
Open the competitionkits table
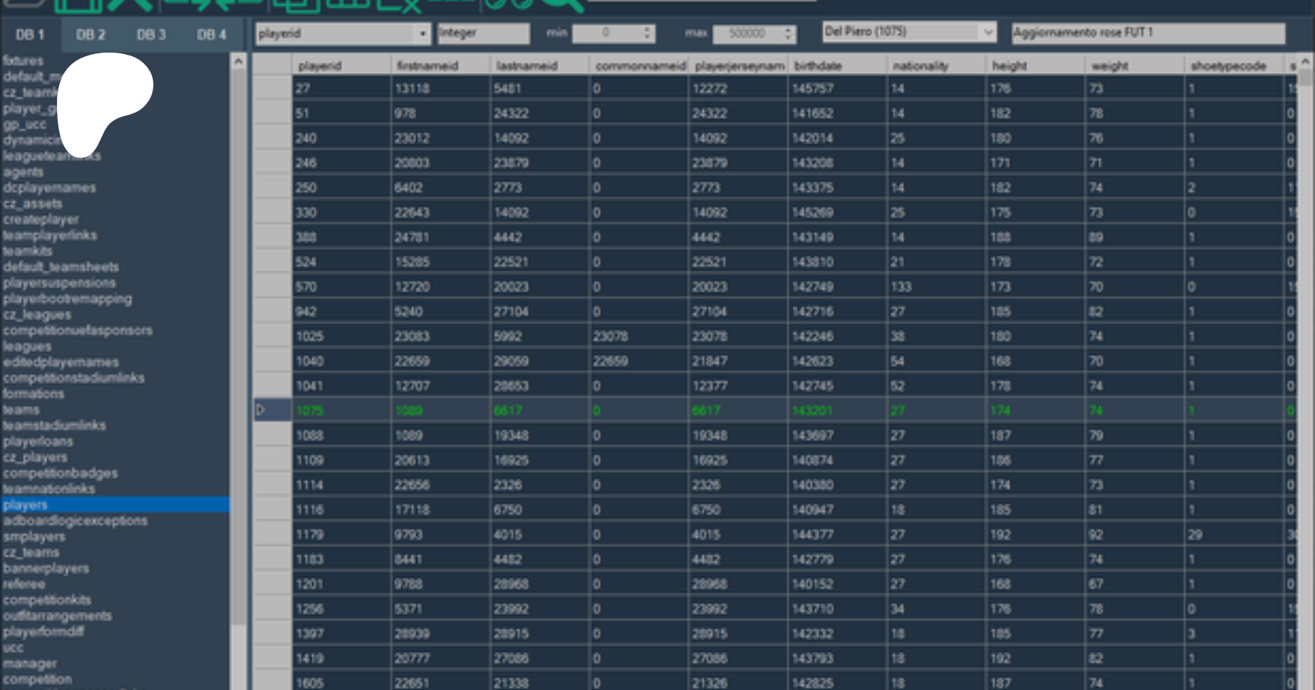47,600
